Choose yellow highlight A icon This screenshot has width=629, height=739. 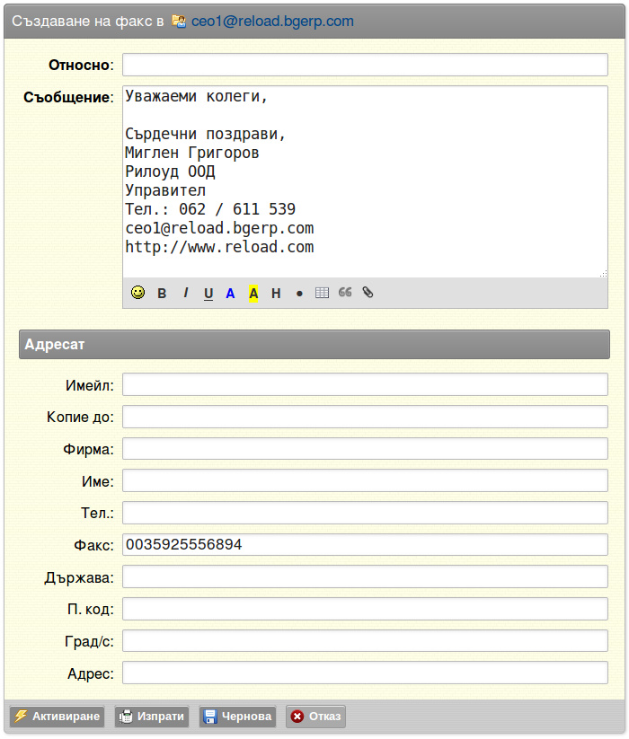(x=253, y=294)
